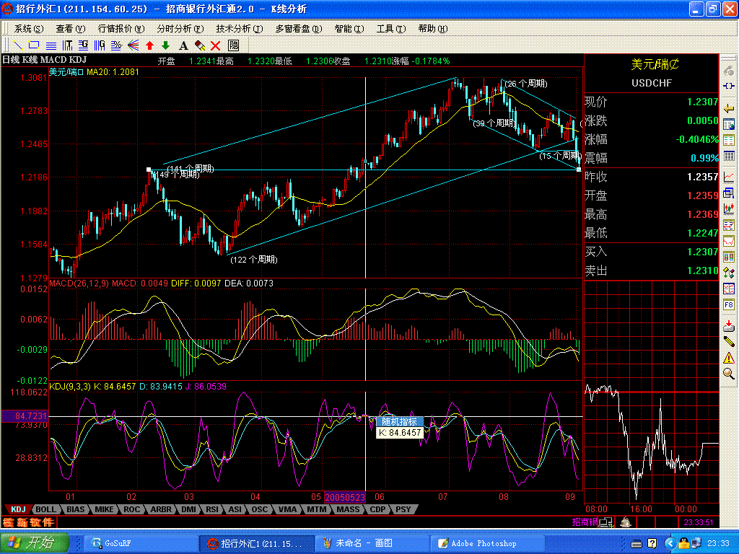Select the horizontal golden section tool

(x=84, y=45)
